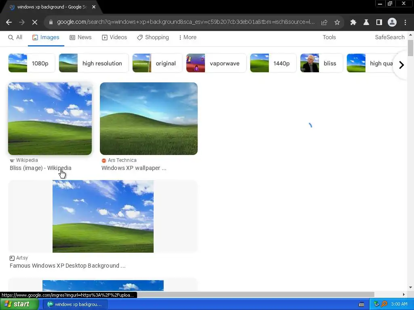
Task: Open the Shopping tab
Action: pos(153,38)
